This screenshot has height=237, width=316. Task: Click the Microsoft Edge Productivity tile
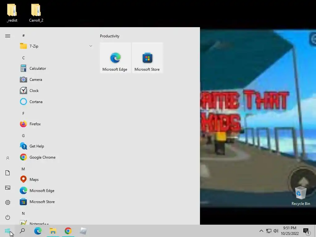[x=115, y=58]
